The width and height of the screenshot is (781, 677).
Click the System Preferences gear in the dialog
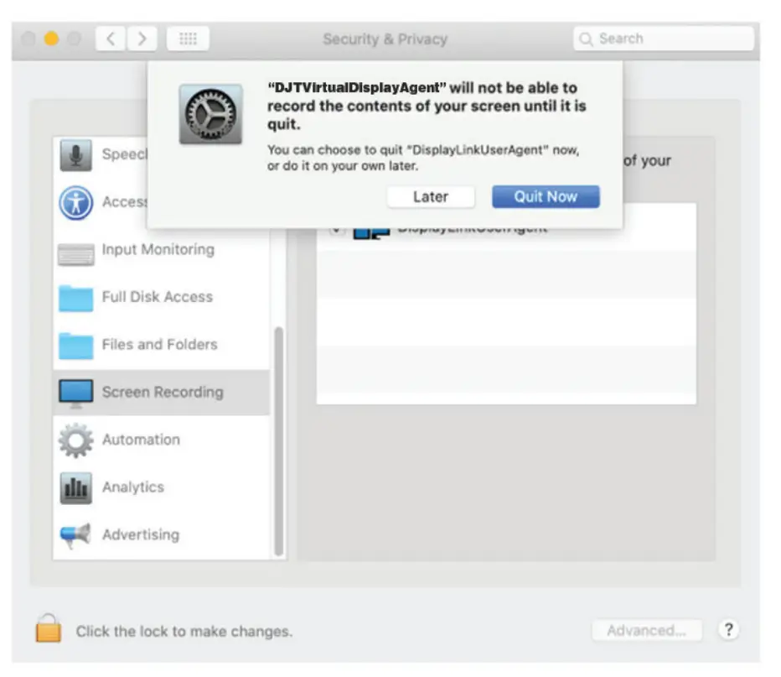(x=212, y=109)
